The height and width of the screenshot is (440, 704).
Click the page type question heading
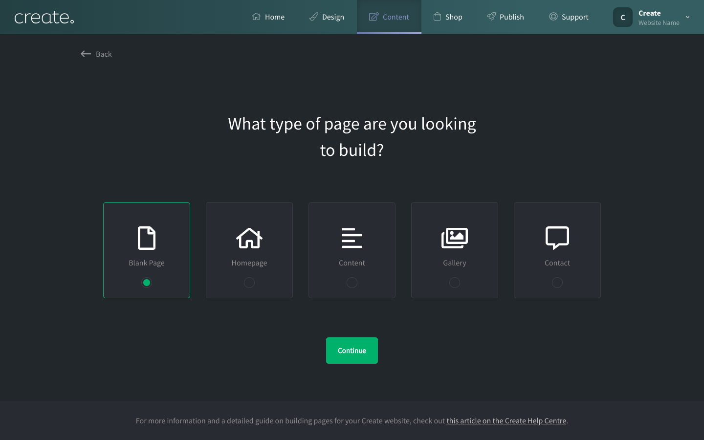coord(352,137)
